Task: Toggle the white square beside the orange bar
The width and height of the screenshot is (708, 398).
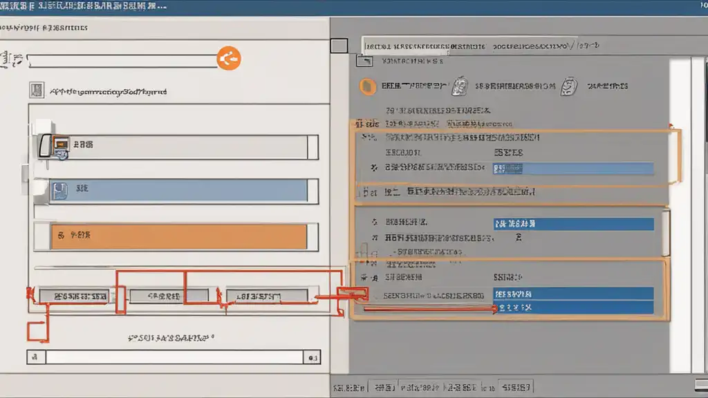Action: [42, 236]
